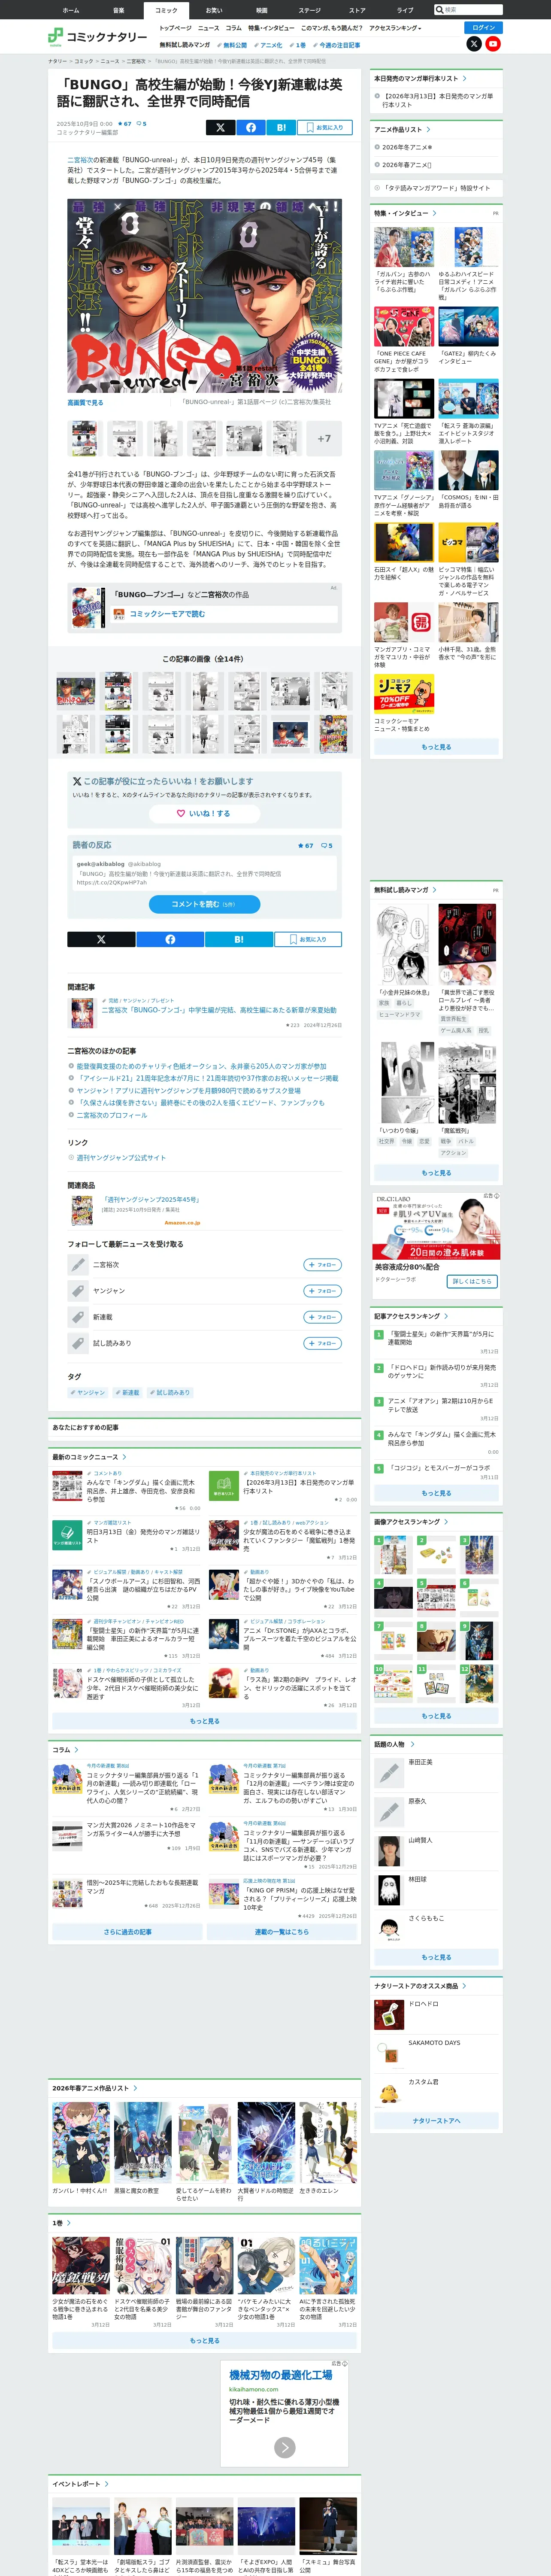
Task: Bookmark with Hatena B! below the headline
Action: click(281, 127)
